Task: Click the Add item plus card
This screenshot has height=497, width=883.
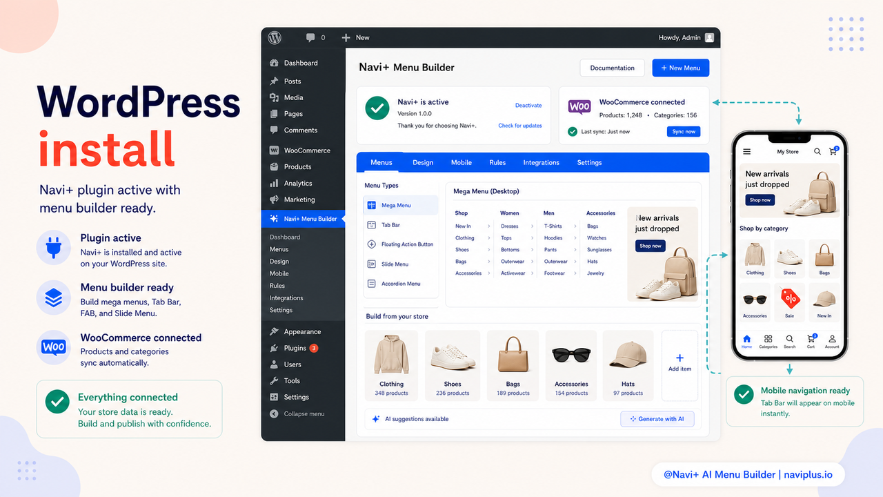Action: [679, 364]
